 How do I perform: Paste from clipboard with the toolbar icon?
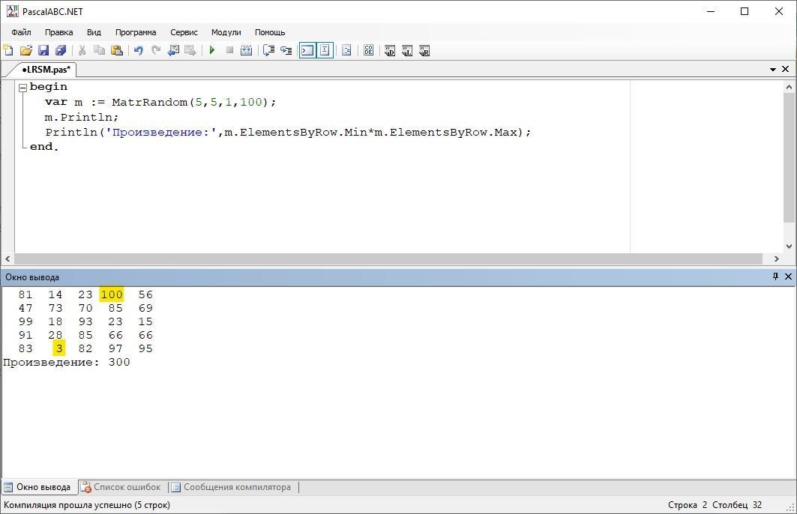117,50
